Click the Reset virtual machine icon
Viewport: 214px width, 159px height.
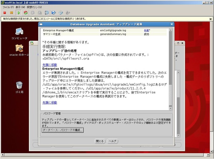[x=26, y=13]
